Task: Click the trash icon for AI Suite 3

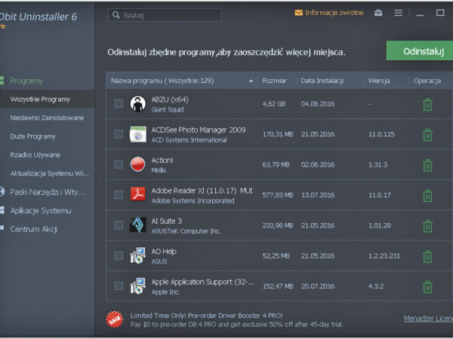Action: (427, 226)
